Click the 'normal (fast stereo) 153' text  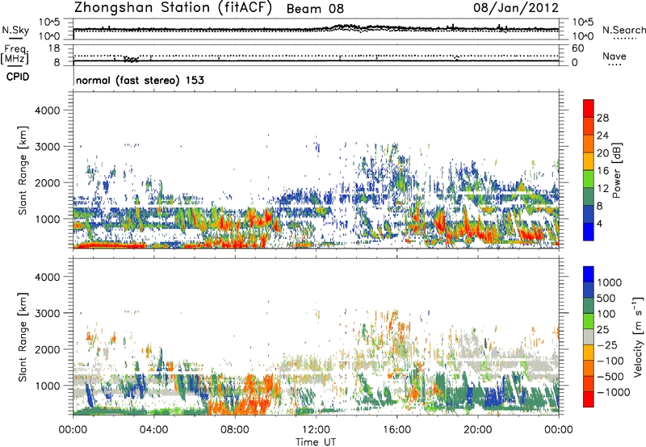[x=140, y=80]
